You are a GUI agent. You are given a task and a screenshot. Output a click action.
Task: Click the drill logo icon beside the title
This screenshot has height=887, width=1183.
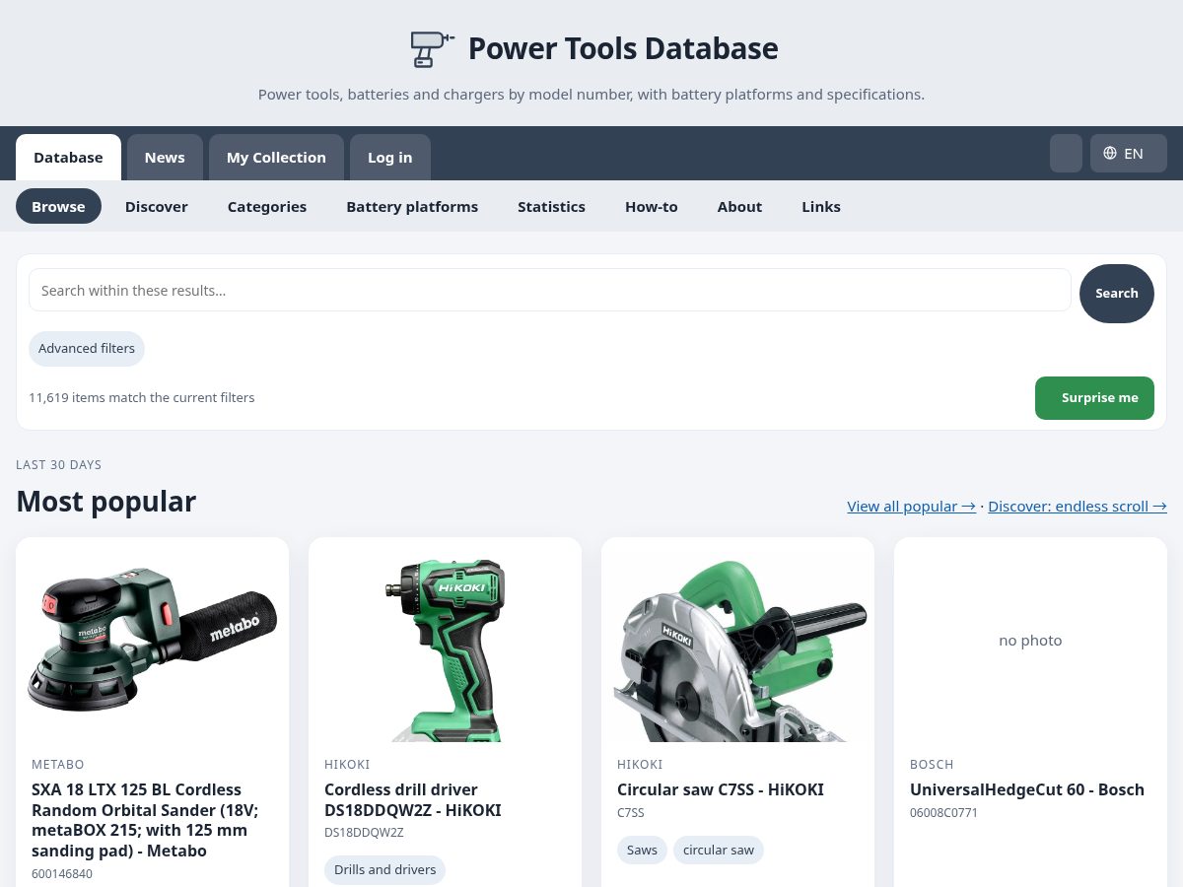432,48
